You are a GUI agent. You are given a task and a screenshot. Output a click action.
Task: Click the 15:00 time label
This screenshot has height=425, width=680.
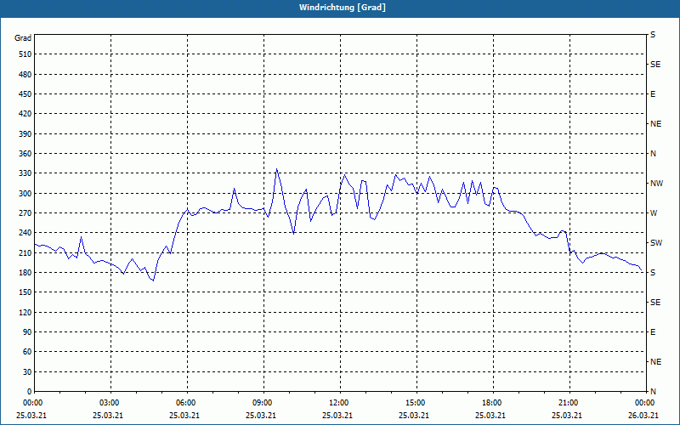416,403
